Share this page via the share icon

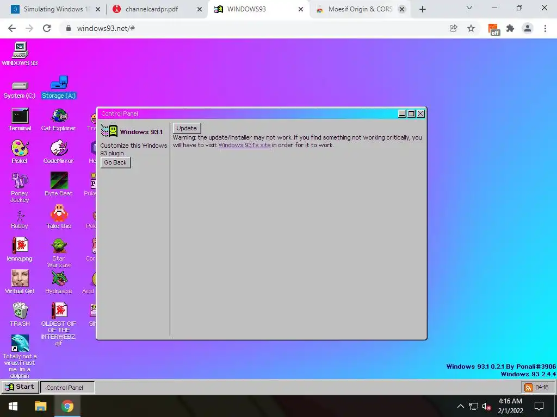pyautogui.click(x=453, y=28)
